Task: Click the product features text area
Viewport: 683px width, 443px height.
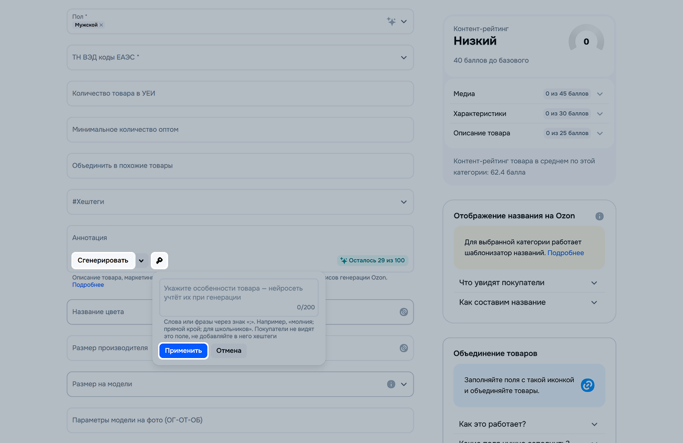Action: (239, 293)
